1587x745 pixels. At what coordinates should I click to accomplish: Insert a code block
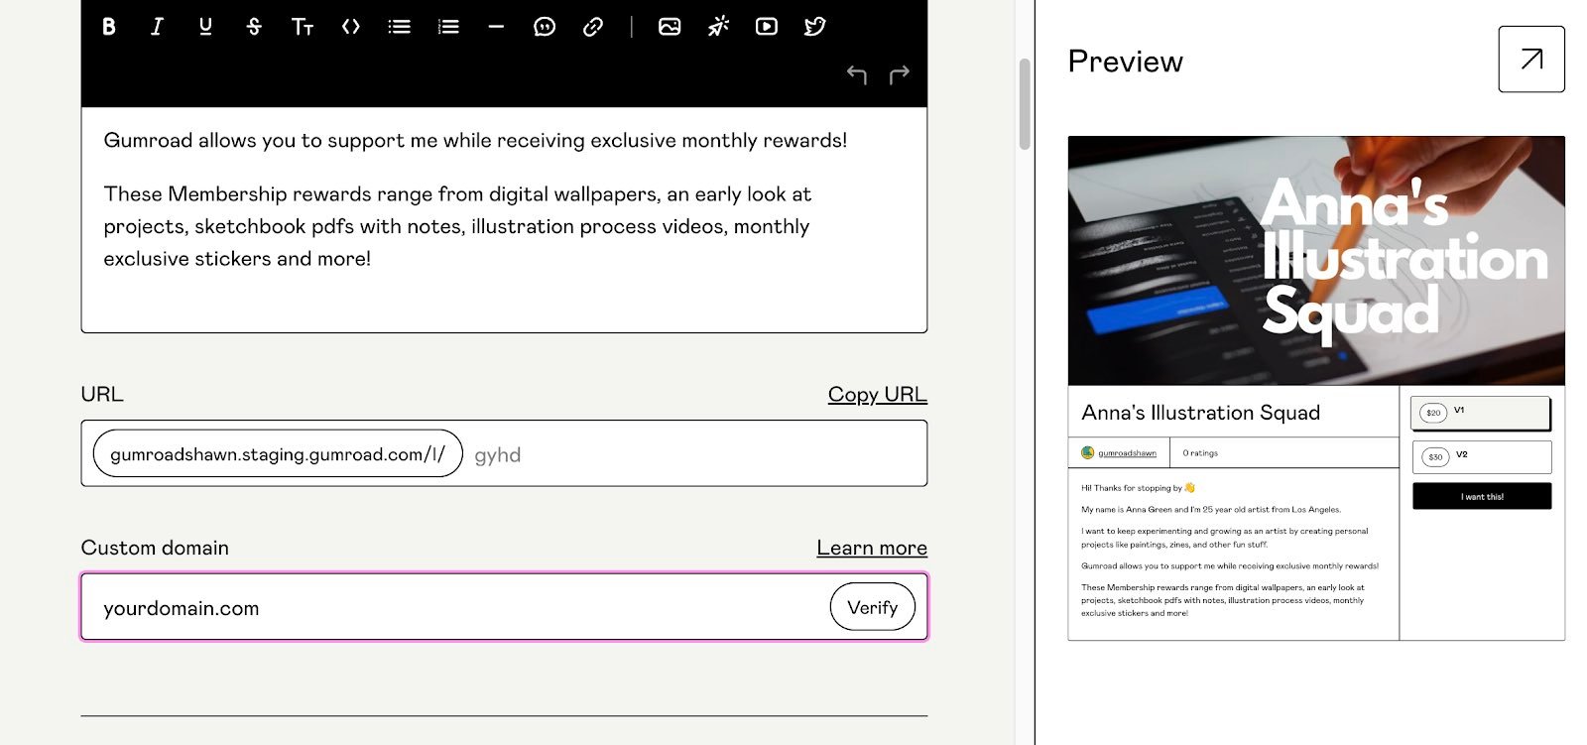351,27
